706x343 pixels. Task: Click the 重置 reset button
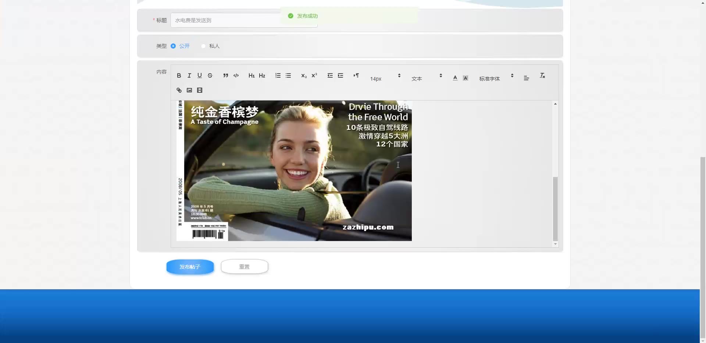245,266
